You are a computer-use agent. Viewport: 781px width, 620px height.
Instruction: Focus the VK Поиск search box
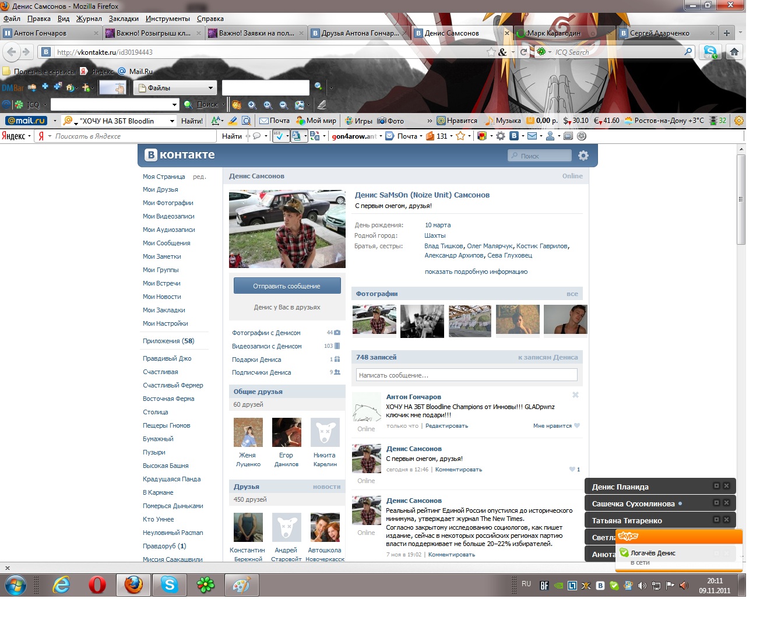[540, 156]
